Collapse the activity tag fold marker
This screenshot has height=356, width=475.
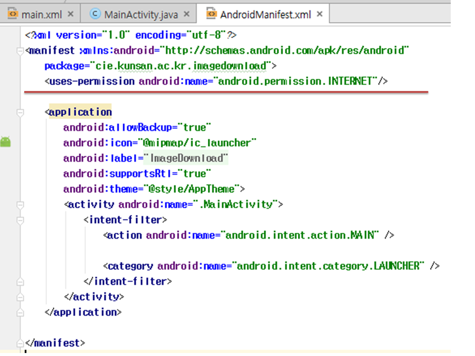[x=20, y=204]
